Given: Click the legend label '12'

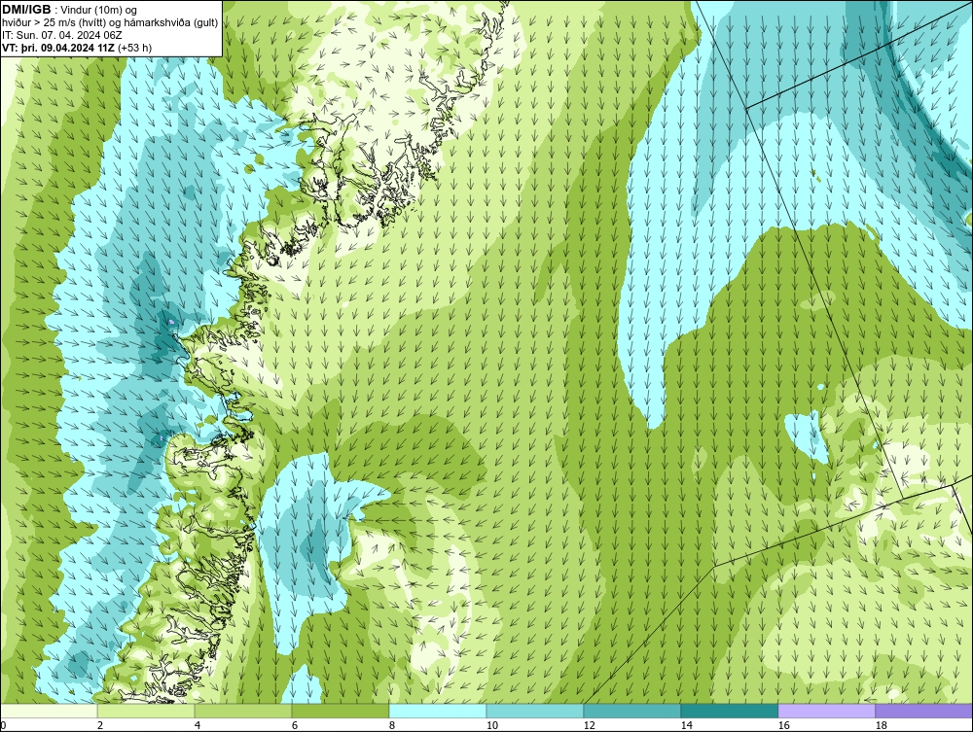Looking at the screenshot, I should tap(589, 725).
